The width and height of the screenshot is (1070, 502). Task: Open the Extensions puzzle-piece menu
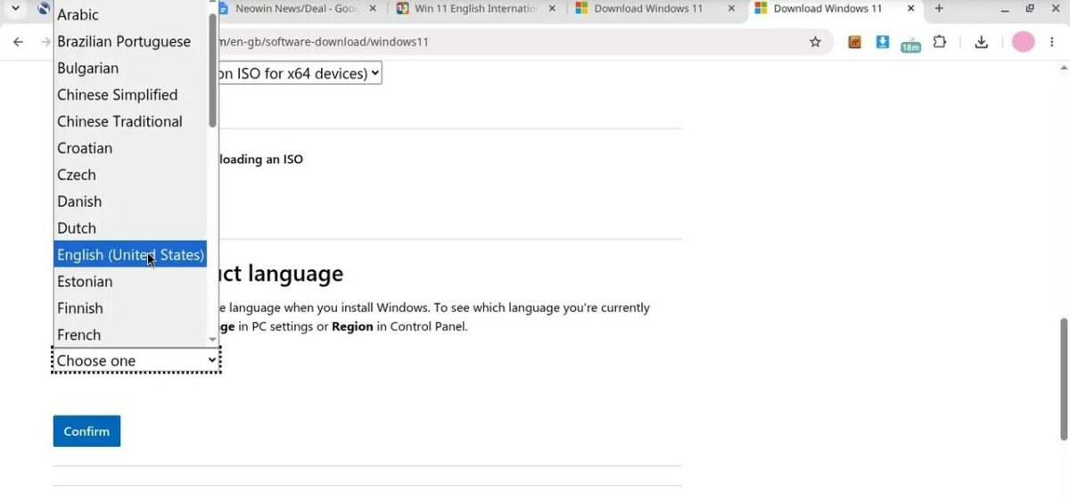coord(940,42)
